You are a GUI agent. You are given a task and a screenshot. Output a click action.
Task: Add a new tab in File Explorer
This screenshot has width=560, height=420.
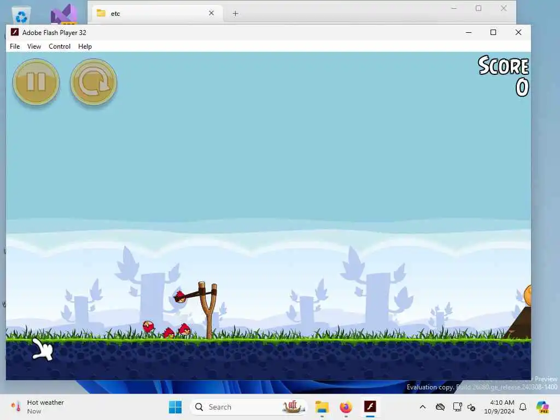(x=235, y=14)
